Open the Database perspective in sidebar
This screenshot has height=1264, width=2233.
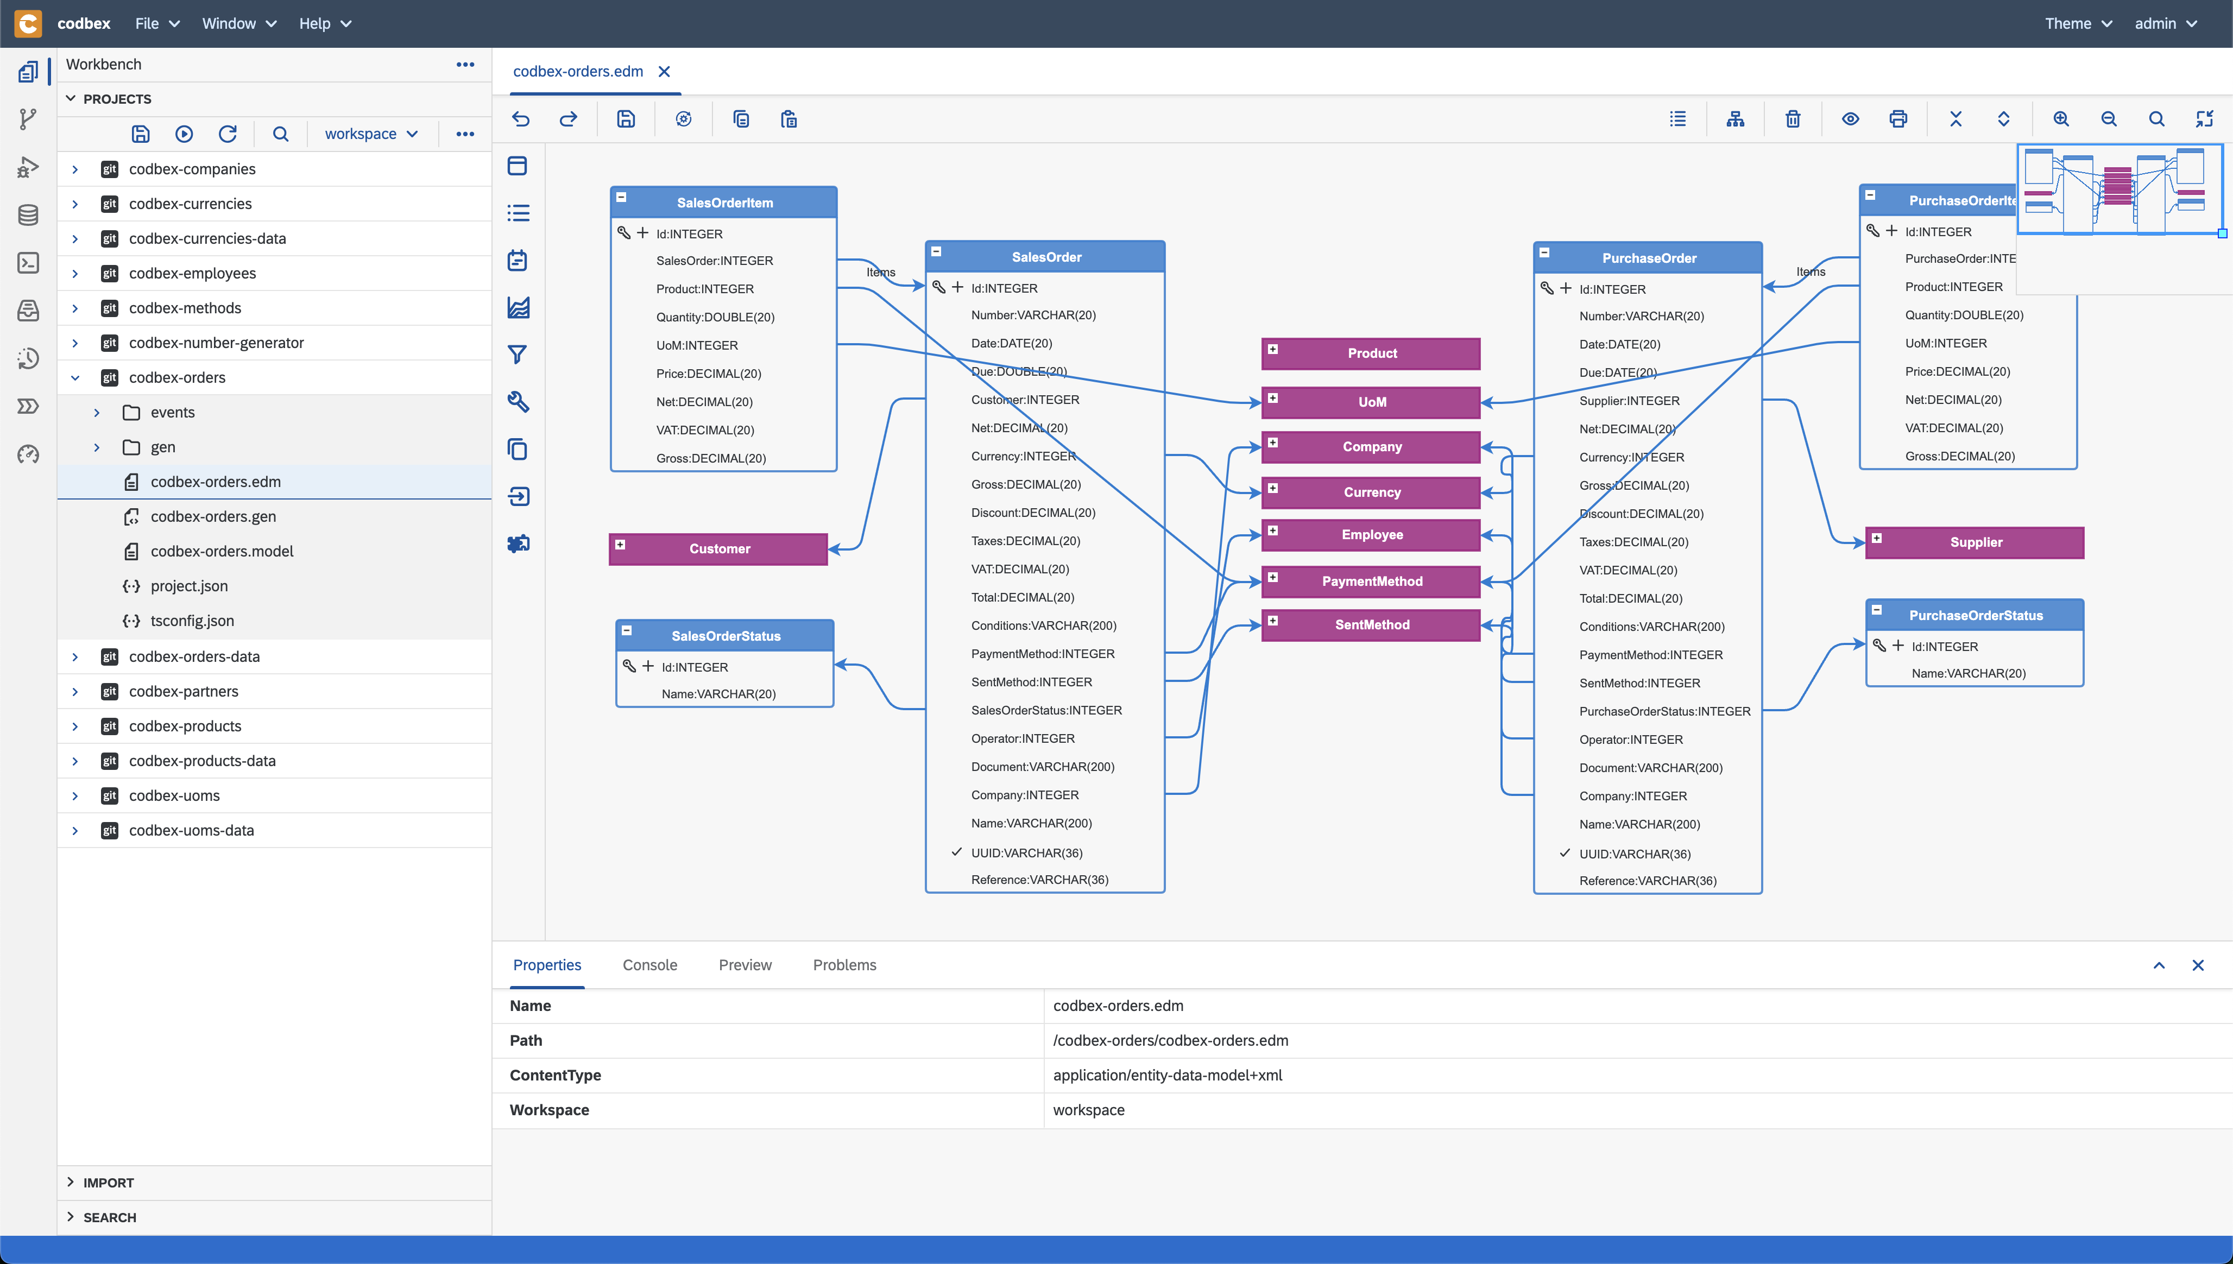(x=28, y=214)
